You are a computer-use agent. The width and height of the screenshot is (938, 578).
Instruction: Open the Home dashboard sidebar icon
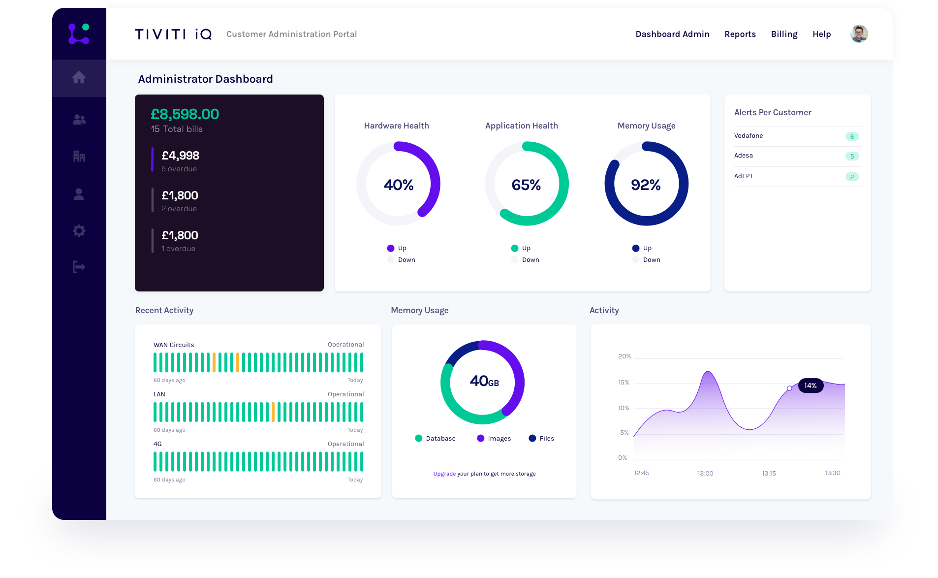[79, 77]
